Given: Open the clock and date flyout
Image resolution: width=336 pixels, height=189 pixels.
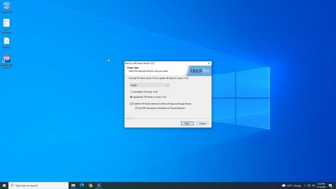Looking at the screenshot, I should click(x=321, y=185).
